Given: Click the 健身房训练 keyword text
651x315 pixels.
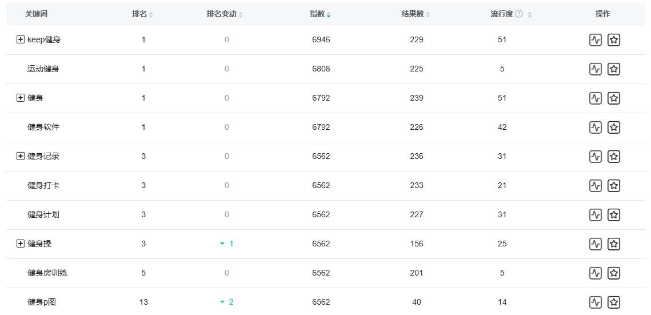Looking at the screenshot, I should pyautogui.click(x=47, y=273).
